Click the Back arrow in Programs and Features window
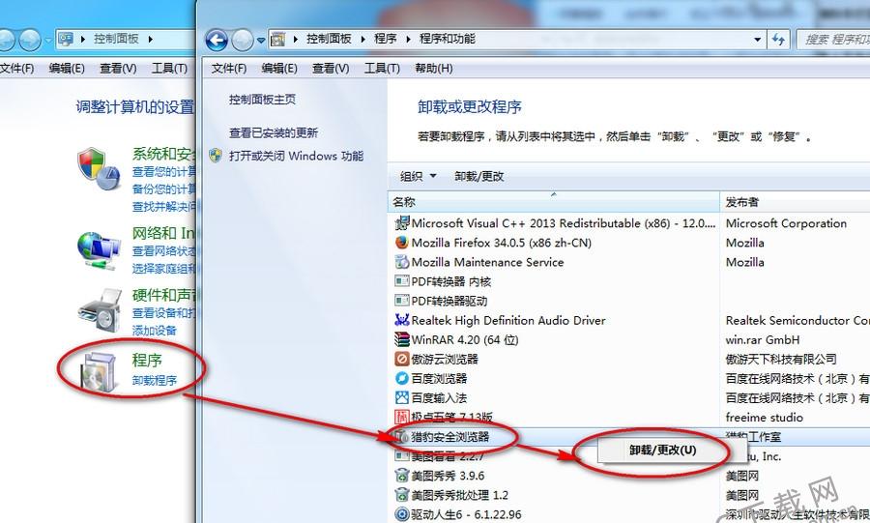The width and height of the screenshot is (870, 523). point(217,40)
